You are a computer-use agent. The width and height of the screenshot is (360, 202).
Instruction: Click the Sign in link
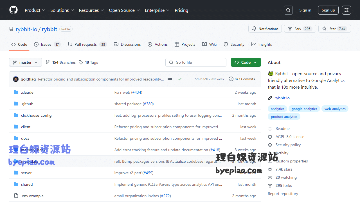pyautogui.click(x=305, y=10)
